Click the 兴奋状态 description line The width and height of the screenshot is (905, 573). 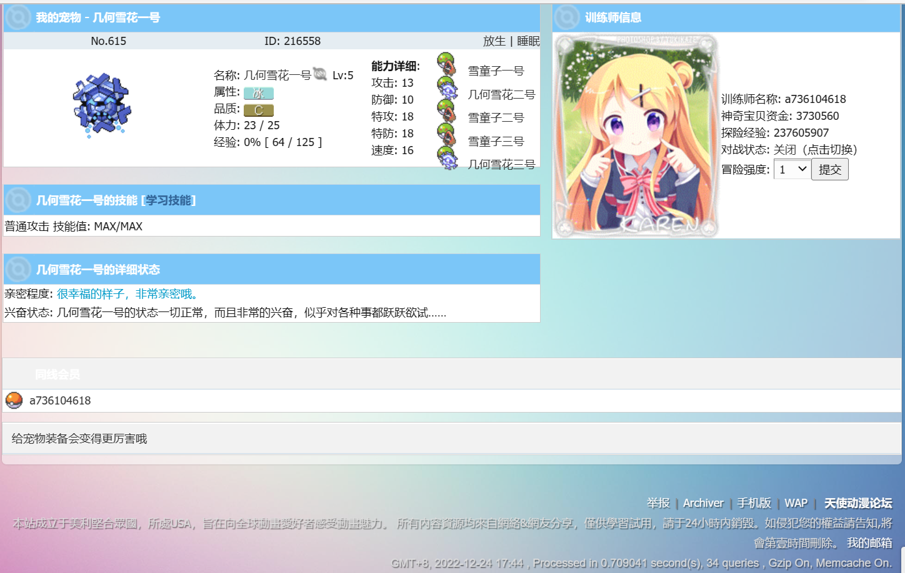(225, 312)
